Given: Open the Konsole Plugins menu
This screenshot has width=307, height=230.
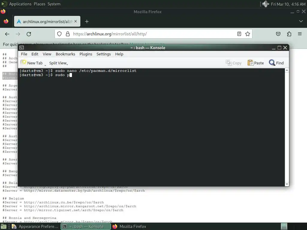Looking at the screenshot, I should [x=86, y=54].
